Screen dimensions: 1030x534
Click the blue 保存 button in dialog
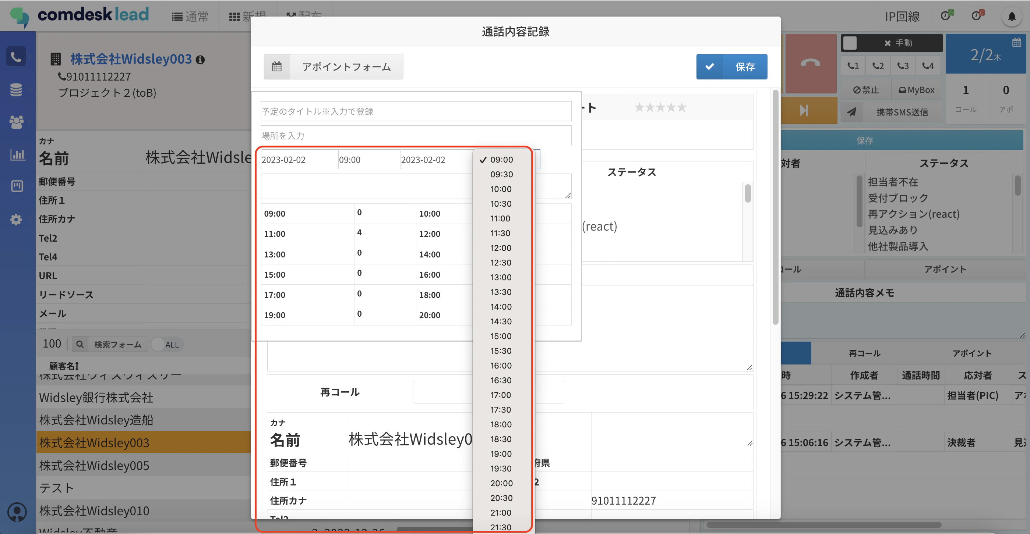[x=731, y=67]
